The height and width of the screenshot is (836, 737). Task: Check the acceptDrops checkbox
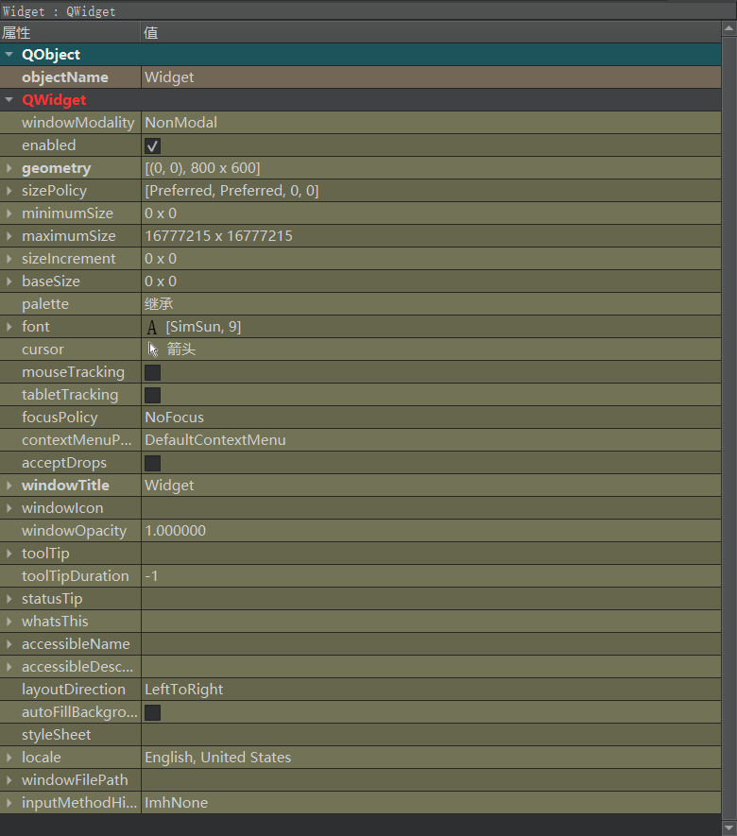[x=152, y=463]
